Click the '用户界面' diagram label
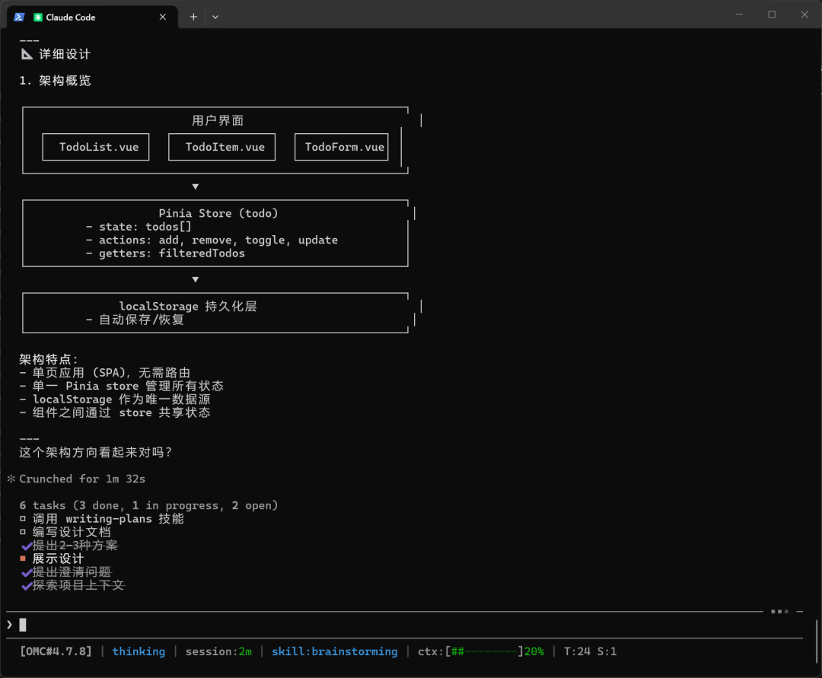Viewport: 822px width, 678px height. [218, 120]
